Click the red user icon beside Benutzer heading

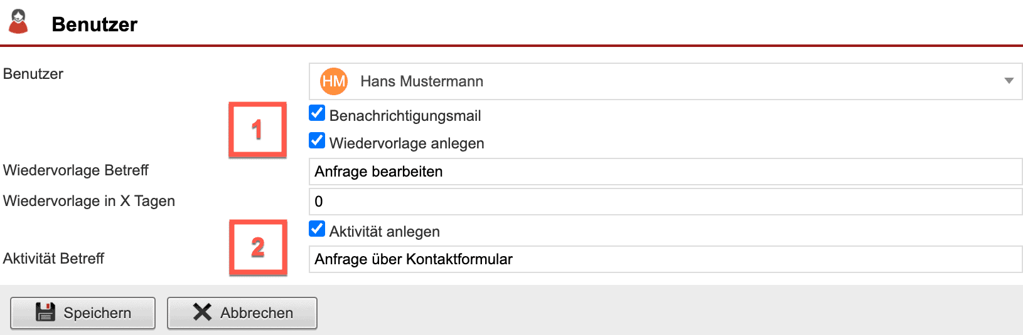pos(19,22)
